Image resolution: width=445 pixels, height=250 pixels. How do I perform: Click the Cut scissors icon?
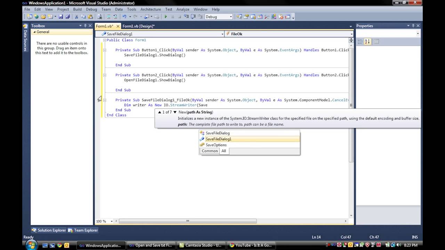point(76,17)
